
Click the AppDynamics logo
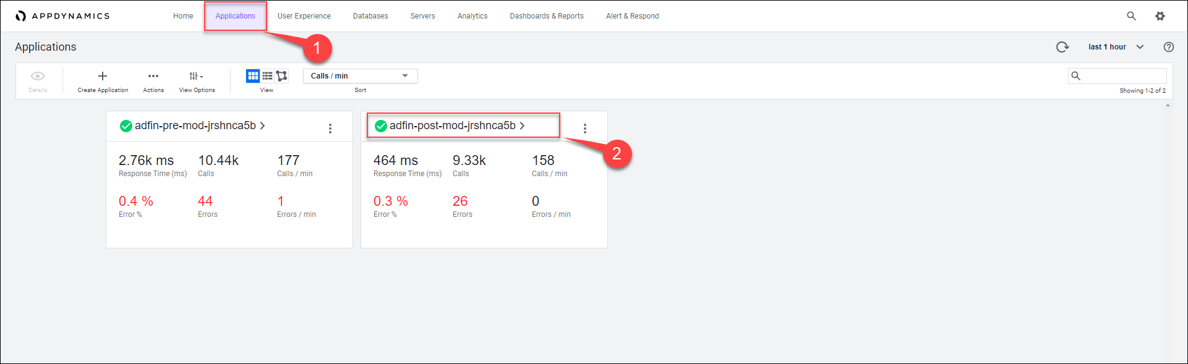coord(62,16)
